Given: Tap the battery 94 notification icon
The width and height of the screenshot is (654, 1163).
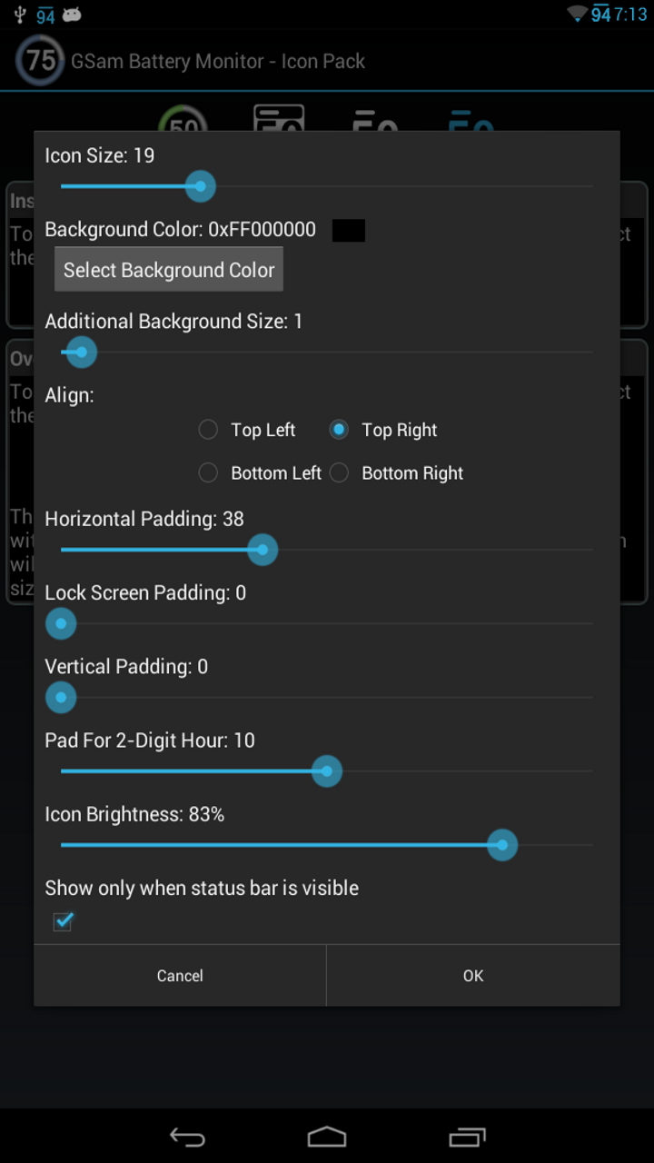Looking at the screenshot, I should pyautogui.click(x=45, y=16).
